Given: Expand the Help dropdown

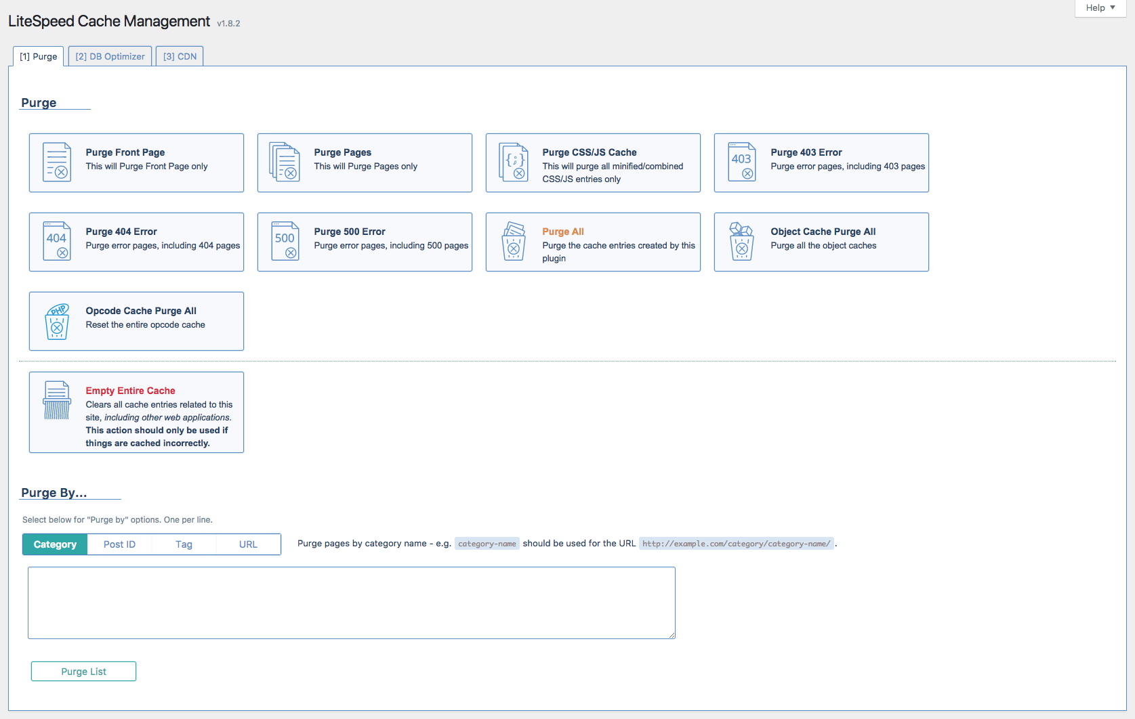Looking at the screenshot, I should pos(1100,8).
